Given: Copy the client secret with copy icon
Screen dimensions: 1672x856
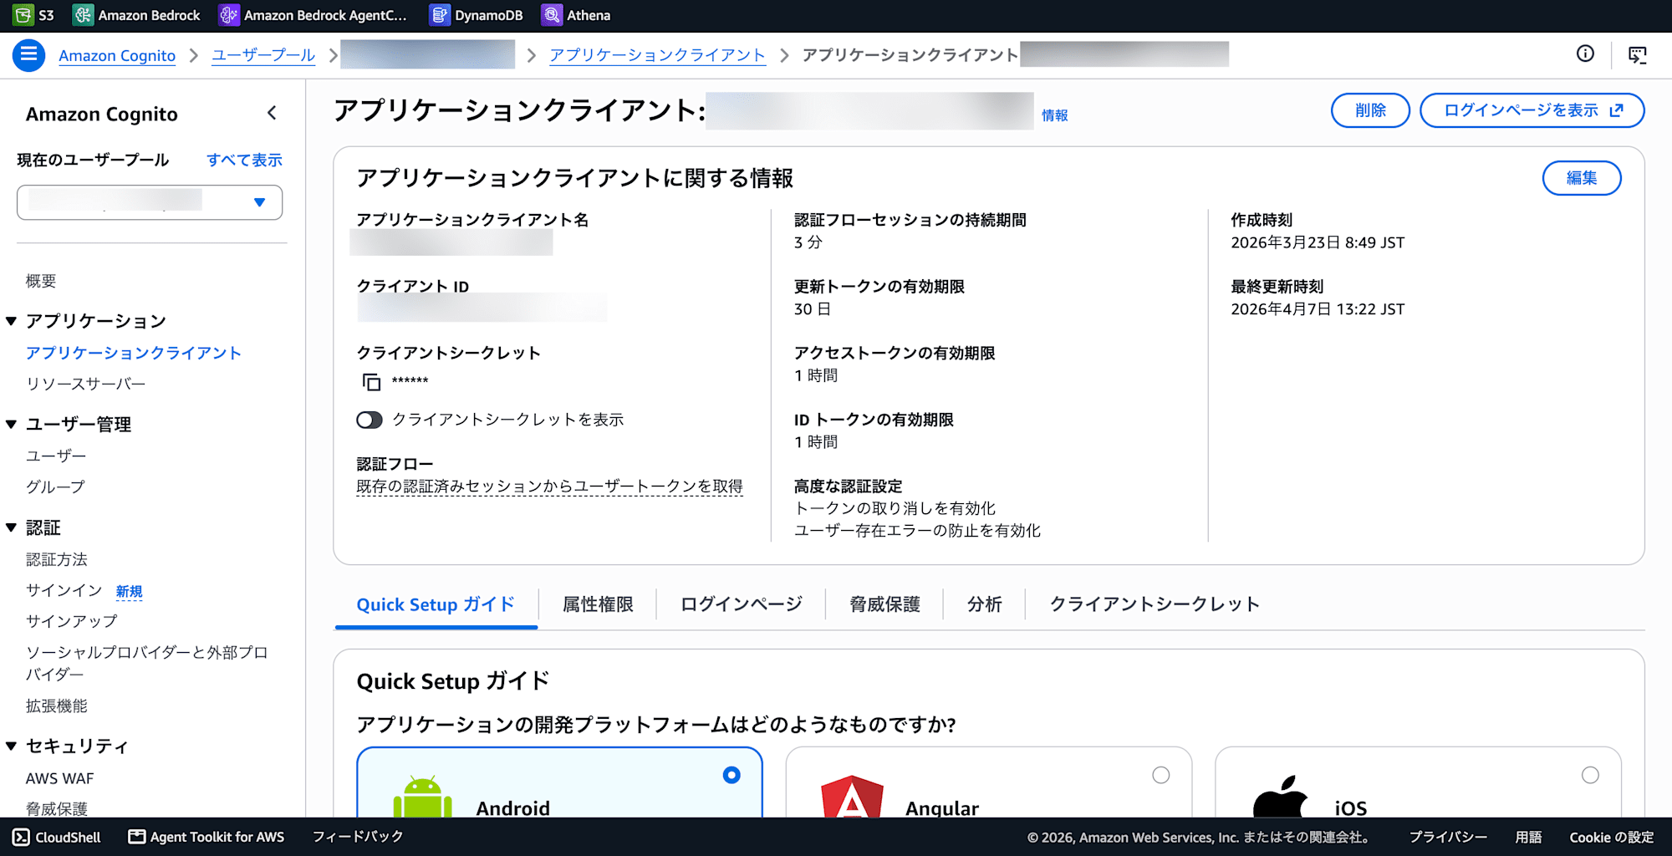Looking at the screenshot, I should click(371, 382).
